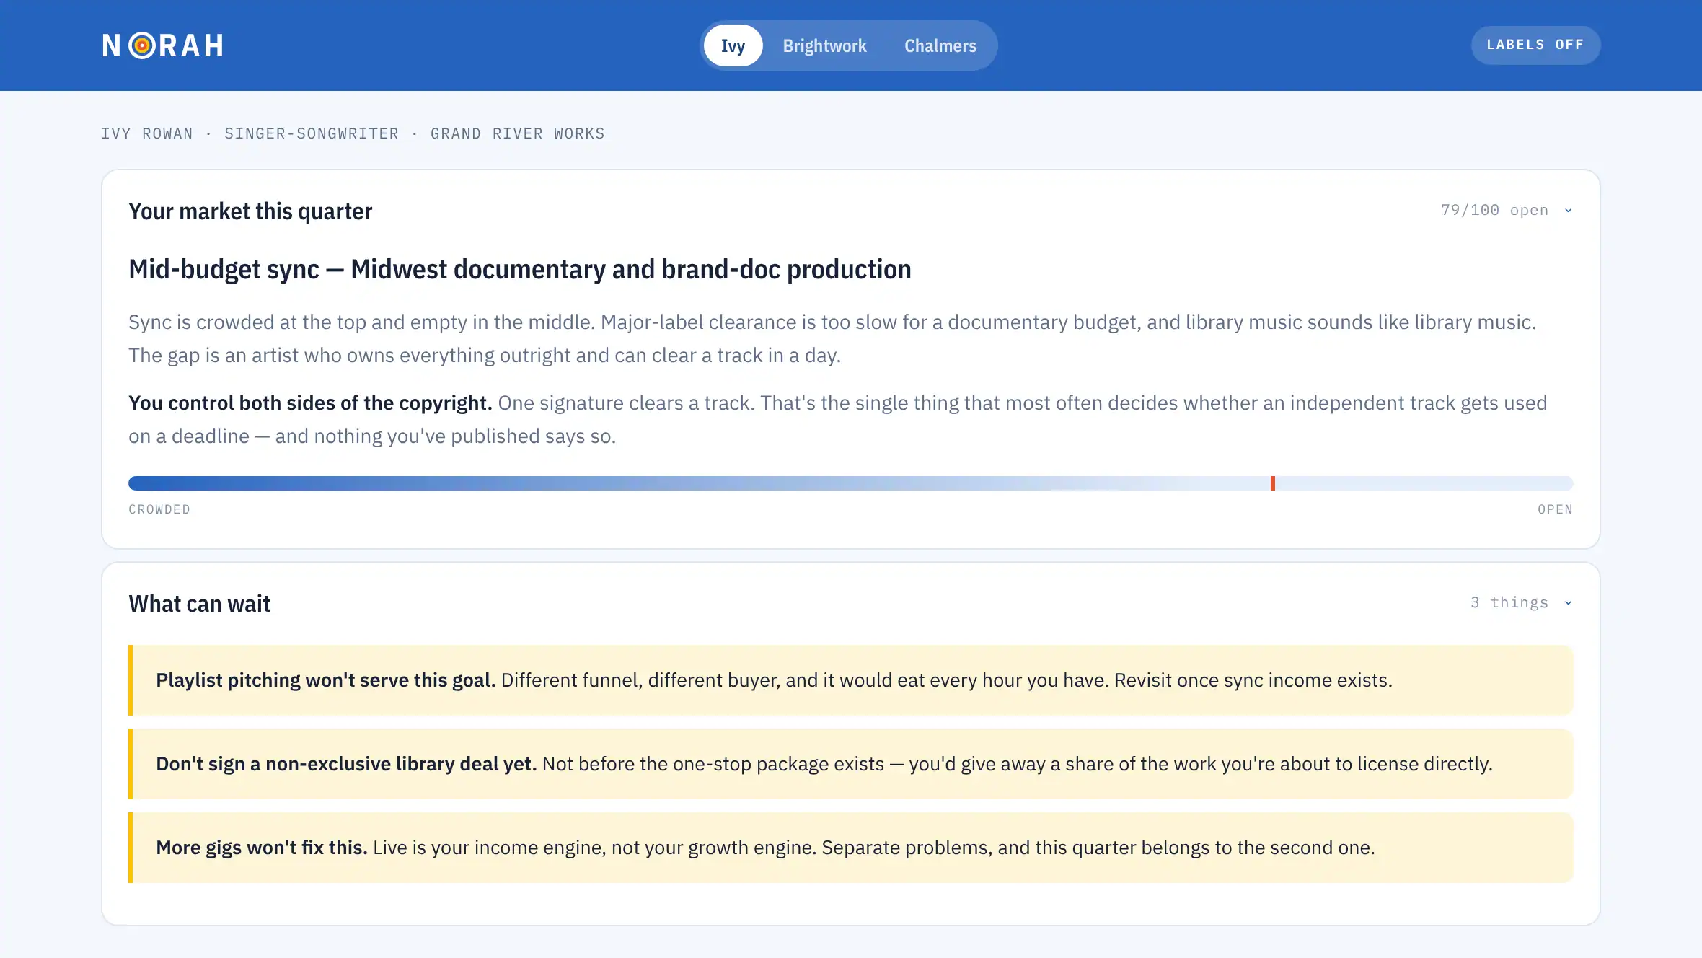Open the Chalmers tab
This screenshot has height=958, width=1702.
[x=940, y=45]
